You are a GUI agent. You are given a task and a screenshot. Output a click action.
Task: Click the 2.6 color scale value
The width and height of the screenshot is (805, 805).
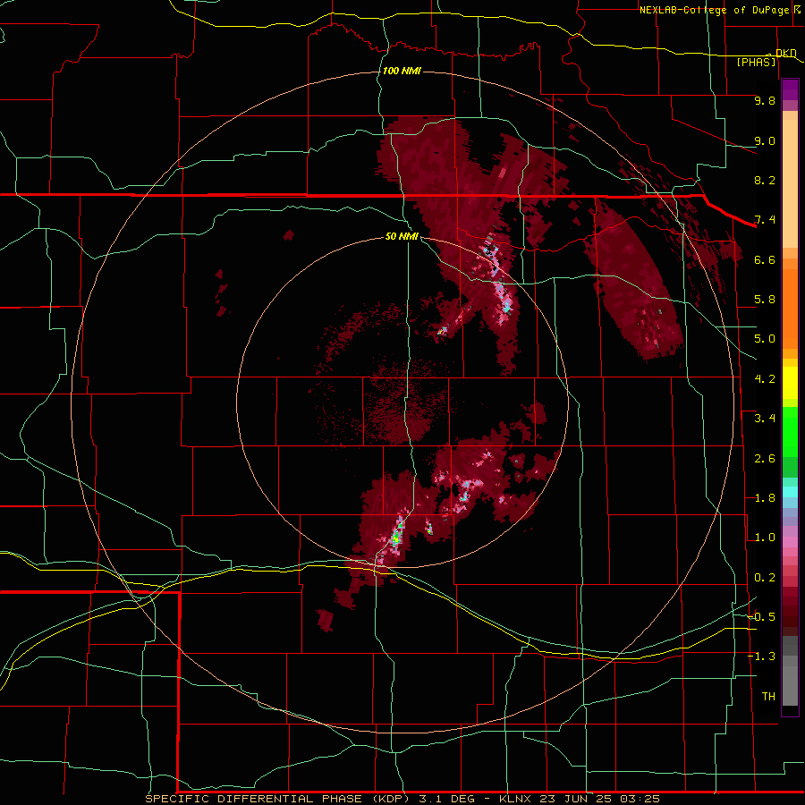765,459
